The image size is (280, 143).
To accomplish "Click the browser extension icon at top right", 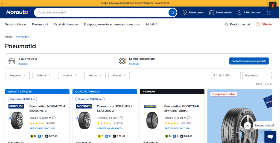I will coord(273,6).
